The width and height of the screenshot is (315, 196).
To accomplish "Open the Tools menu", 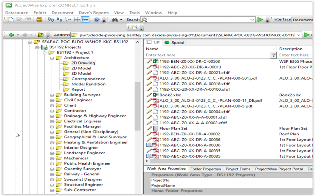I will pos(134,13).
